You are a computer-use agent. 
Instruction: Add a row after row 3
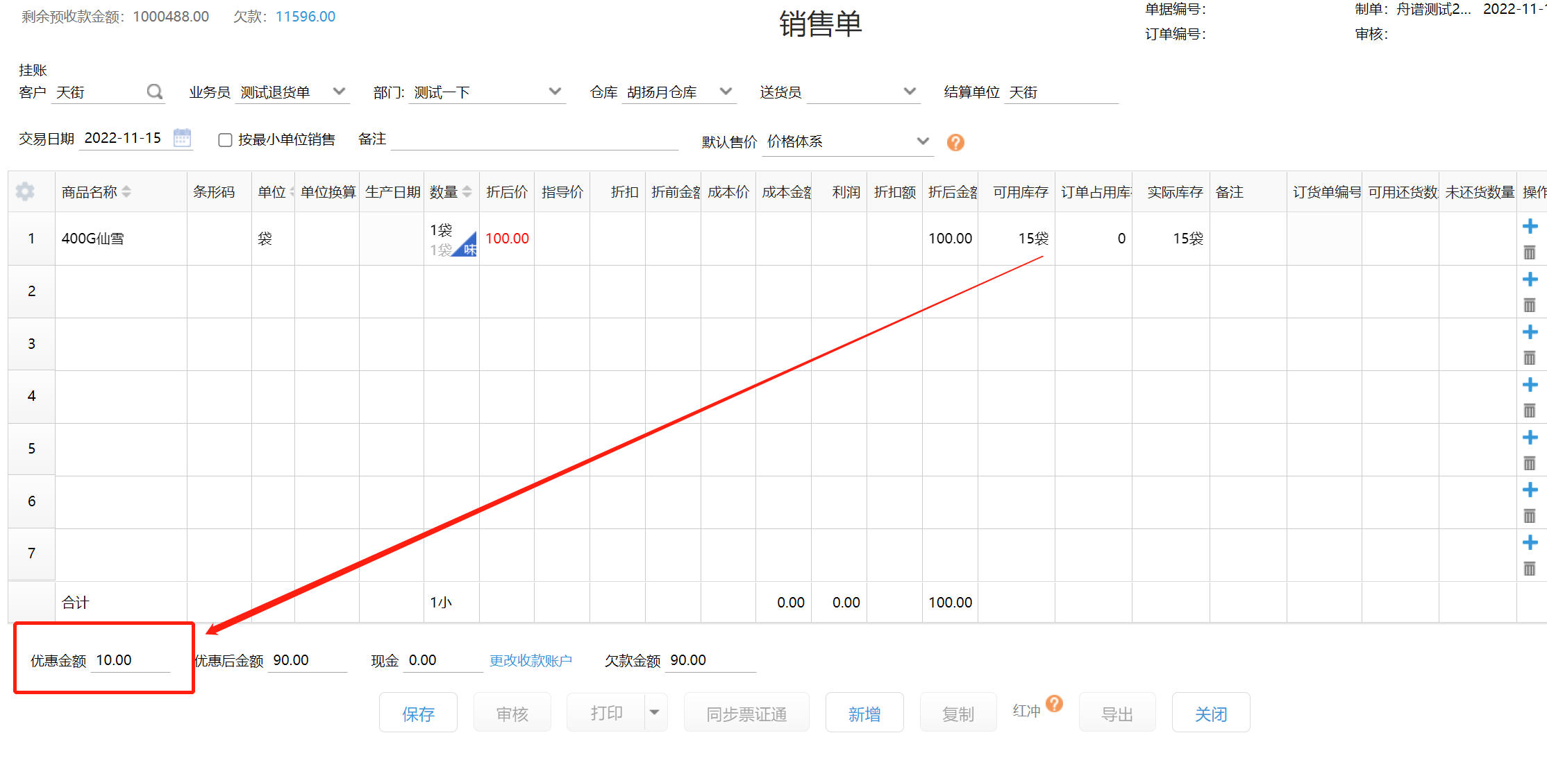(1530, 331)
